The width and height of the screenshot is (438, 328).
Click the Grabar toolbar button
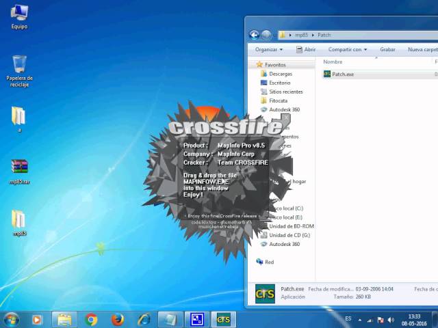(x=387, y=50)
